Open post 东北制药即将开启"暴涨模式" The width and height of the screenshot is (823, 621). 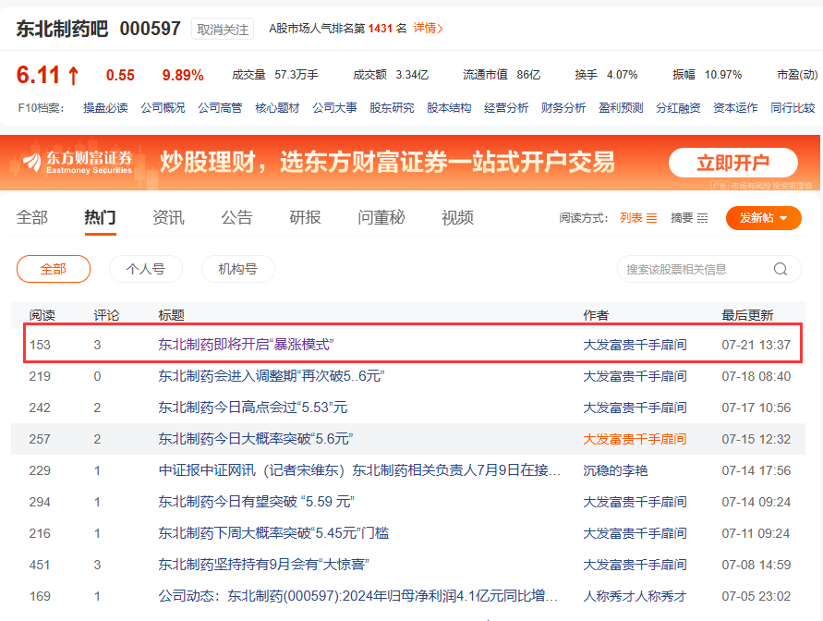(246, 345)
